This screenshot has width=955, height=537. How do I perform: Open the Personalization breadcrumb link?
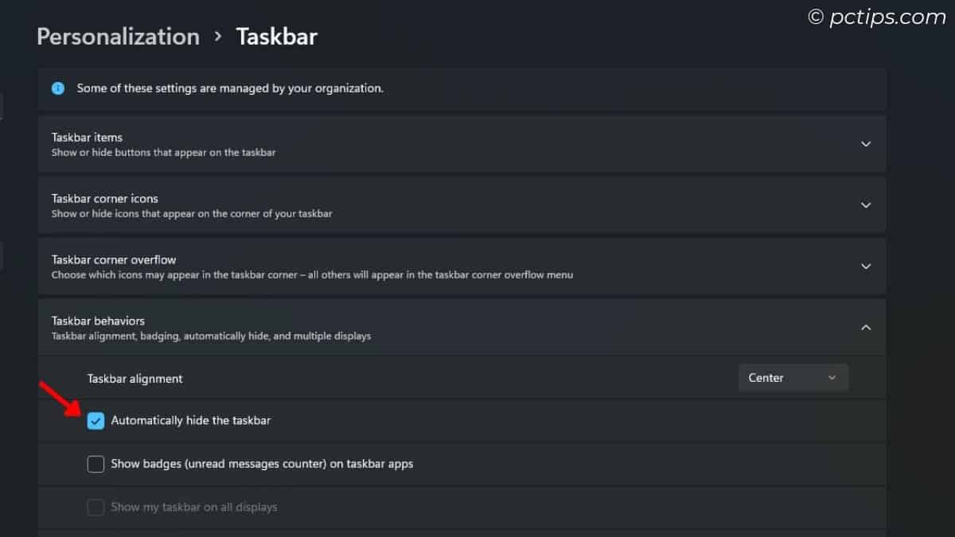pos(117,36)
